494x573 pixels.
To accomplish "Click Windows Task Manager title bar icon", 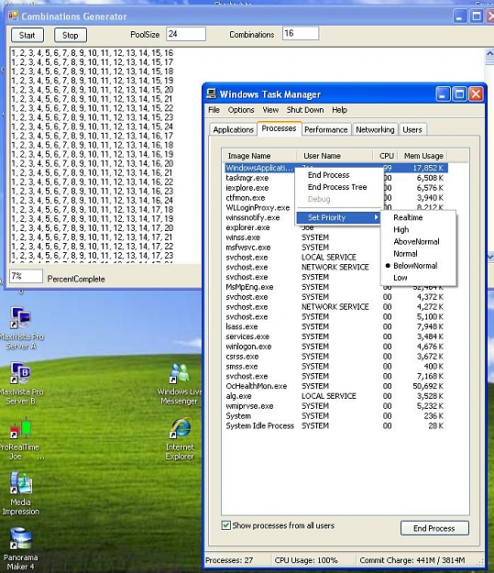I will click(211, 94).
